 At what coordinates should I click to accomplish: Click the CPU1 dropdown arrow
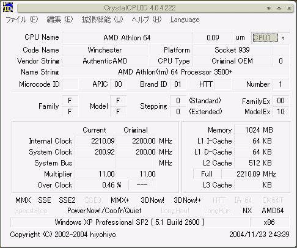click(283, 38)
